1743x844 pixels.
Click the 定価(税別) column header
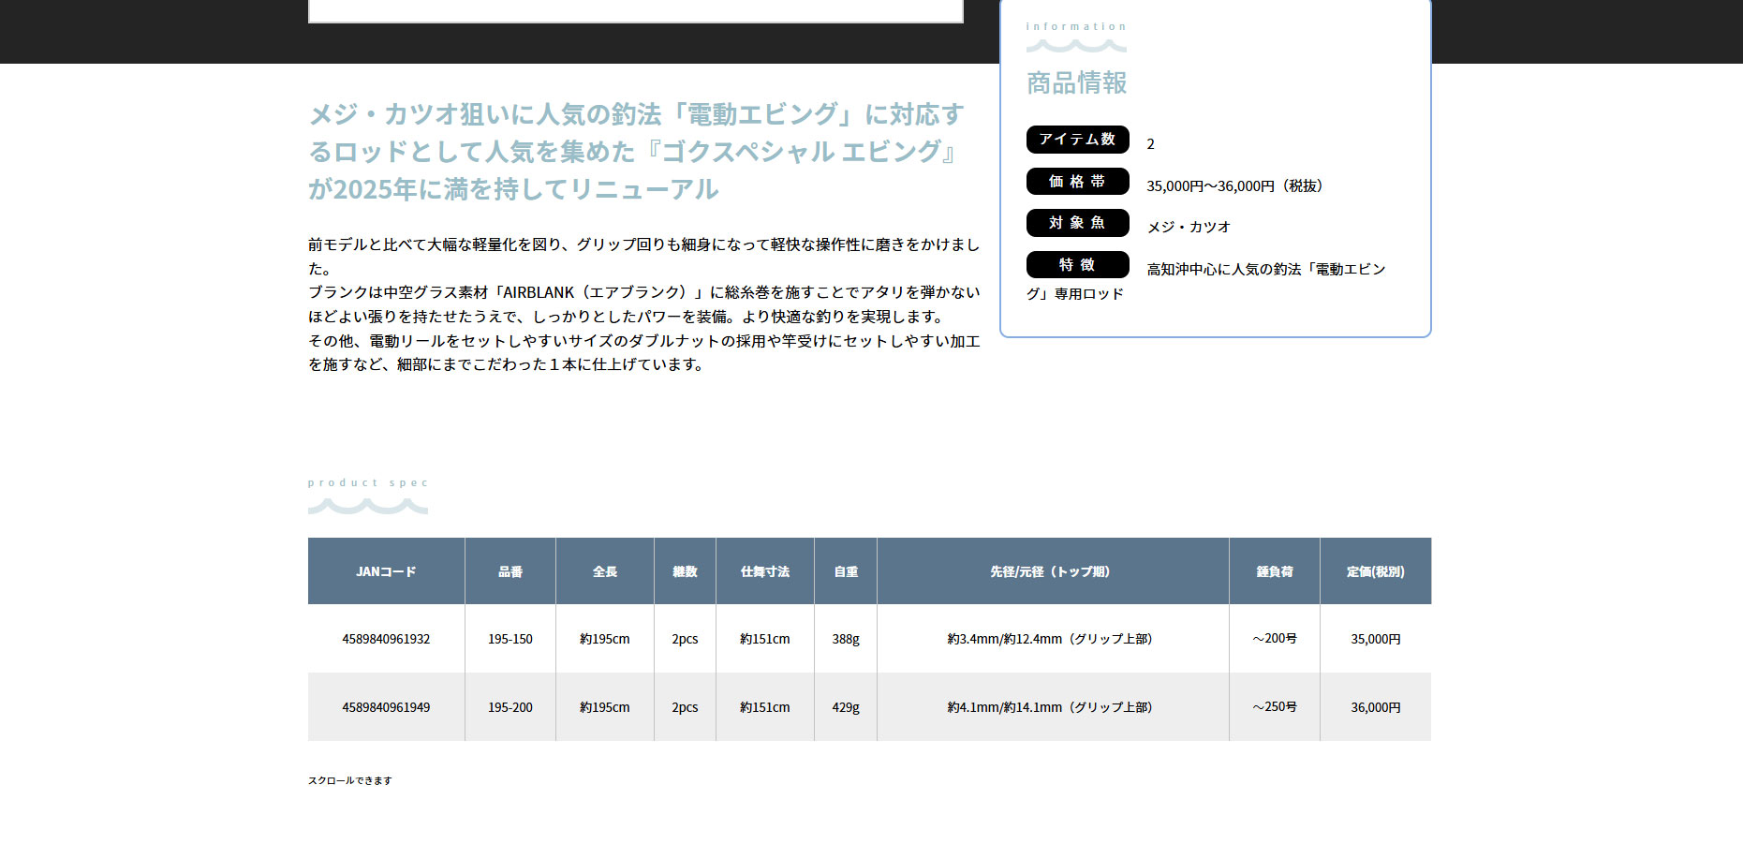tap(1376, 571)
